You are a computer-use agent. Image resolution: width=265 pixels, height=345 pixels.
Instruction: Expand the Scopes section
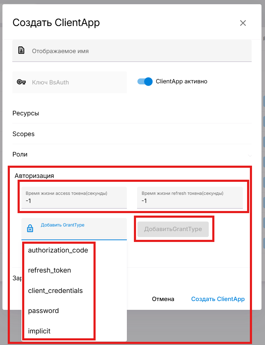tap(132, 134)
